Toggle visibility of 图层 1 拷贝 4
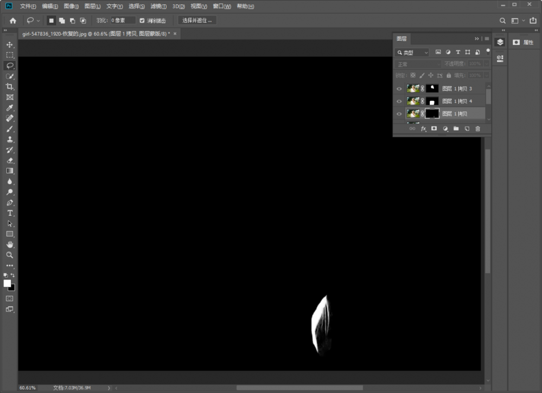 coord(399,101)
